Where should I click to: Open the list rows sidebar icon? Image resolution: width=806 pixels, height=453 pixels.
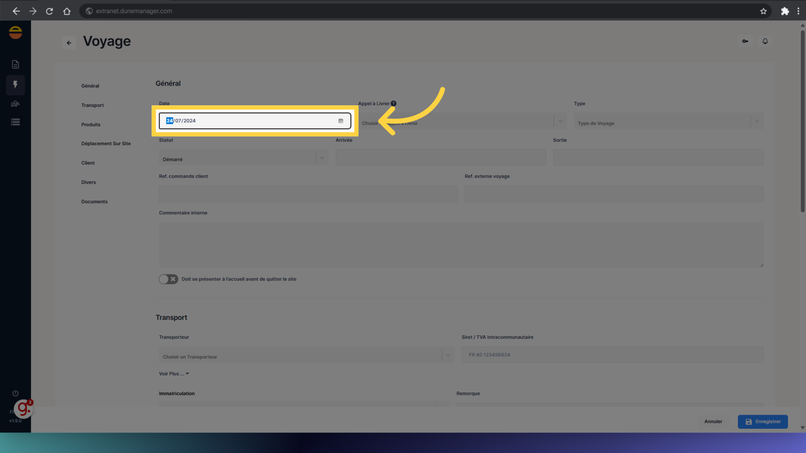pyautogui.click(x=16, y=122)
